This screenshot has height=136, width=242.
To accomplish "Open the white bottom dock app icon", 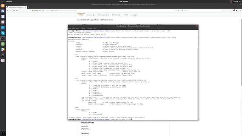I will pos(3,60).
